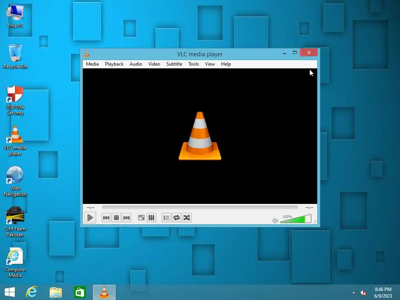The width and height of the screenshot is (400, 300).
Task: Open the View menu
Action: 210,64
